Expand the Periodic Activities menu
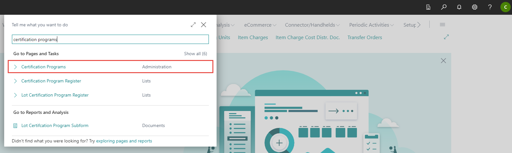 pyautogui.click(x=371, y=25)
